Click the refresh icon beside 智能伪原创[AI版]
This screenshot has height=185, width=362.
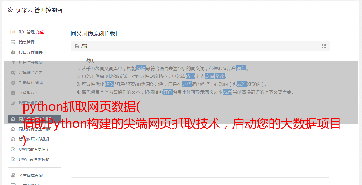[x=13, y=139]
